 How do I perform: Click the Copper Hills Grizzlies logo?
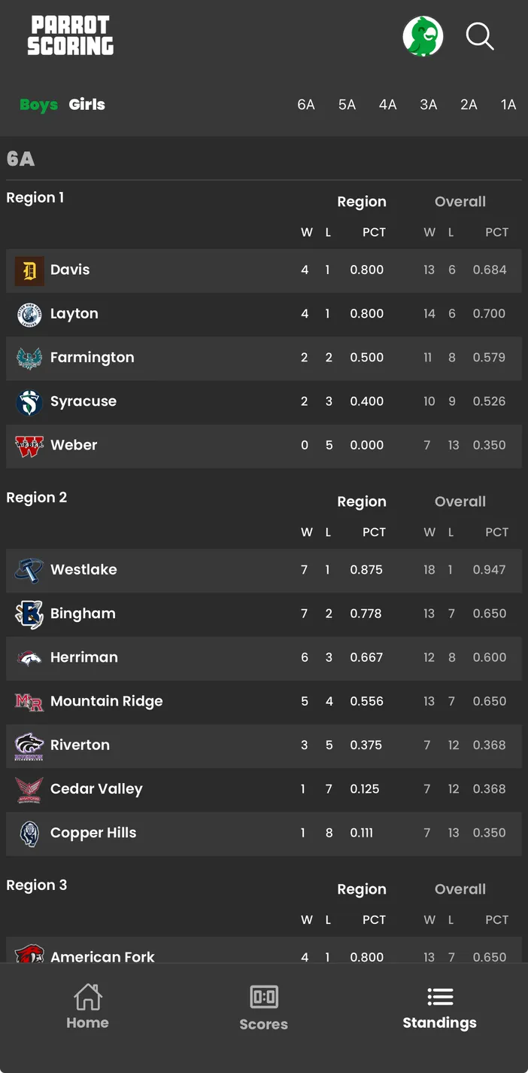29,833
